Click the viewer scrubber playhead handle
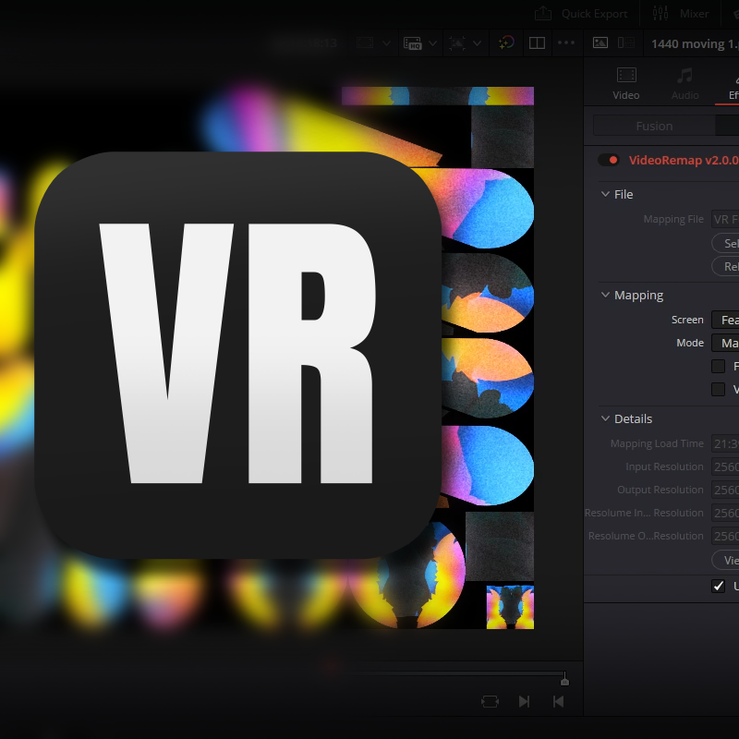Viewport: 739px width, 739px height. [564, 681]
